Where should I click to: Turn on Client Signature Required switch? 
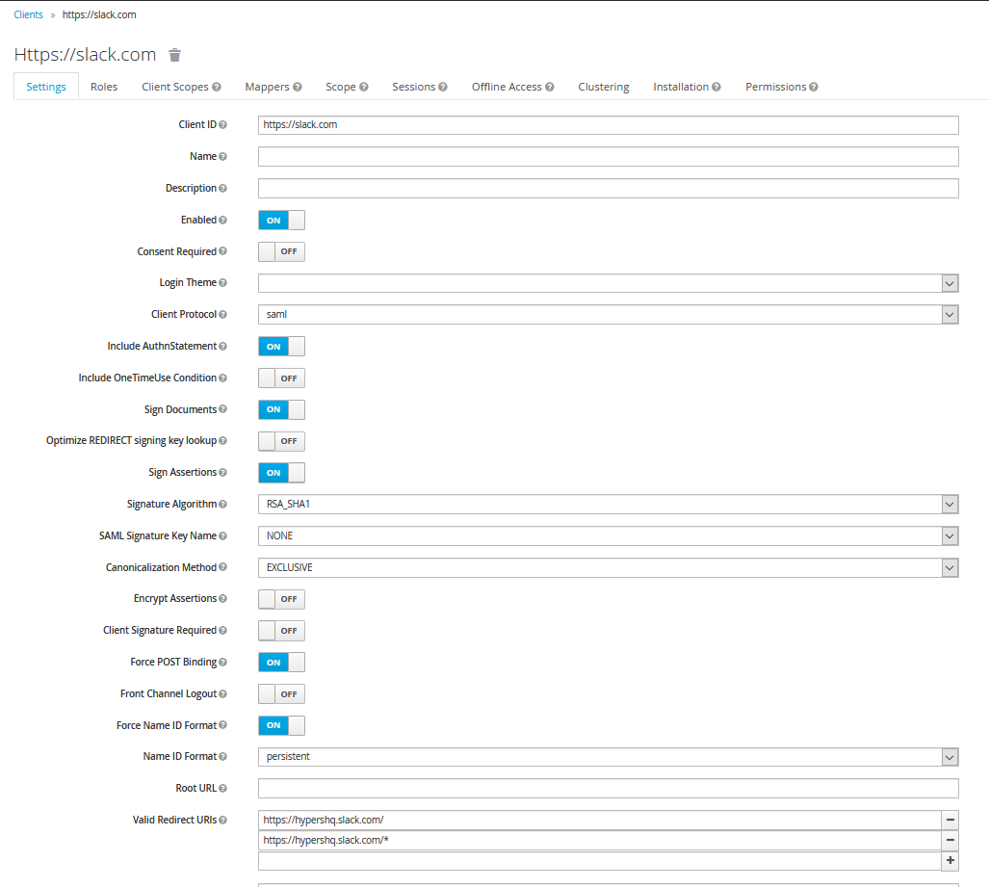tap(281, 630)
